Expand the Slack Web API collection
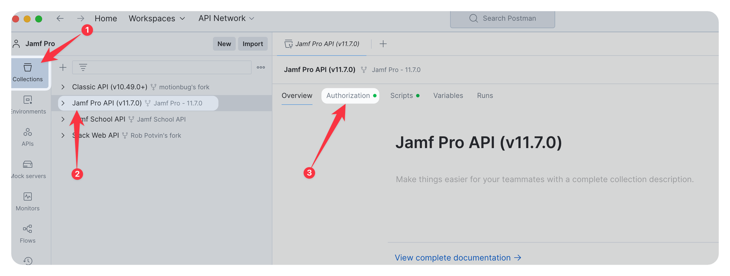This screenshot has width=730, height=276. 63,136
